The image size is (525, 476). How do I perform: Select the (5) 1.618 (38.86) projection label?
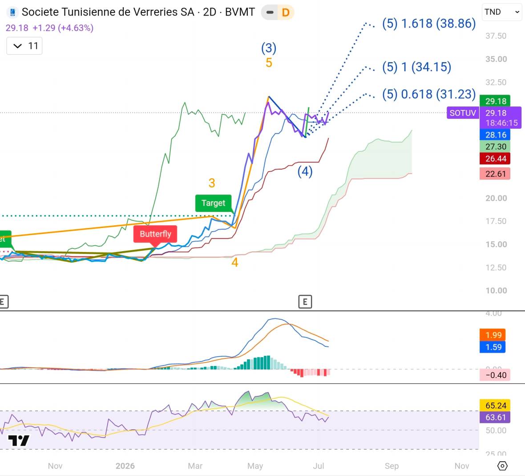coord(429,24)
